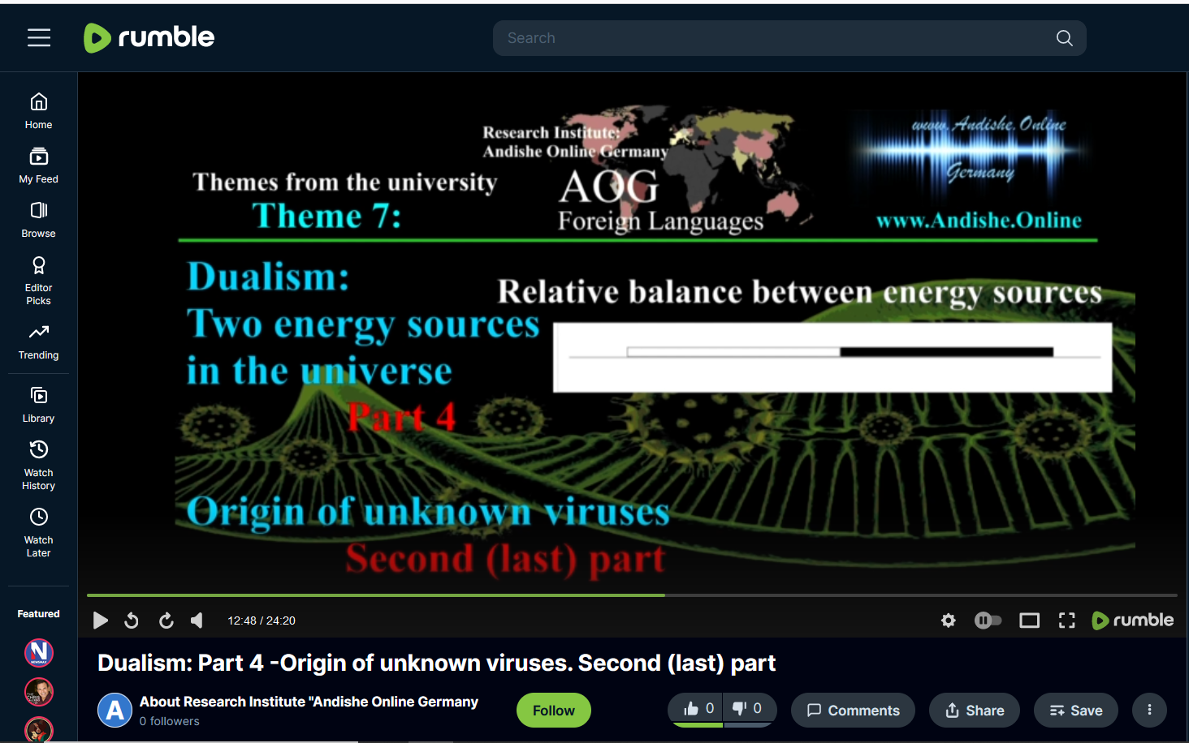This screenshot has height=743, width=1189.
Task: Click the Featured heading in sidebar
Action: click(x=38, y=614)
